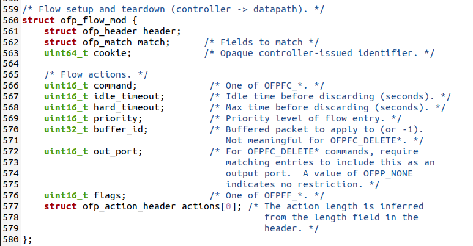Click the hard_timeout field

click(129, 107)
